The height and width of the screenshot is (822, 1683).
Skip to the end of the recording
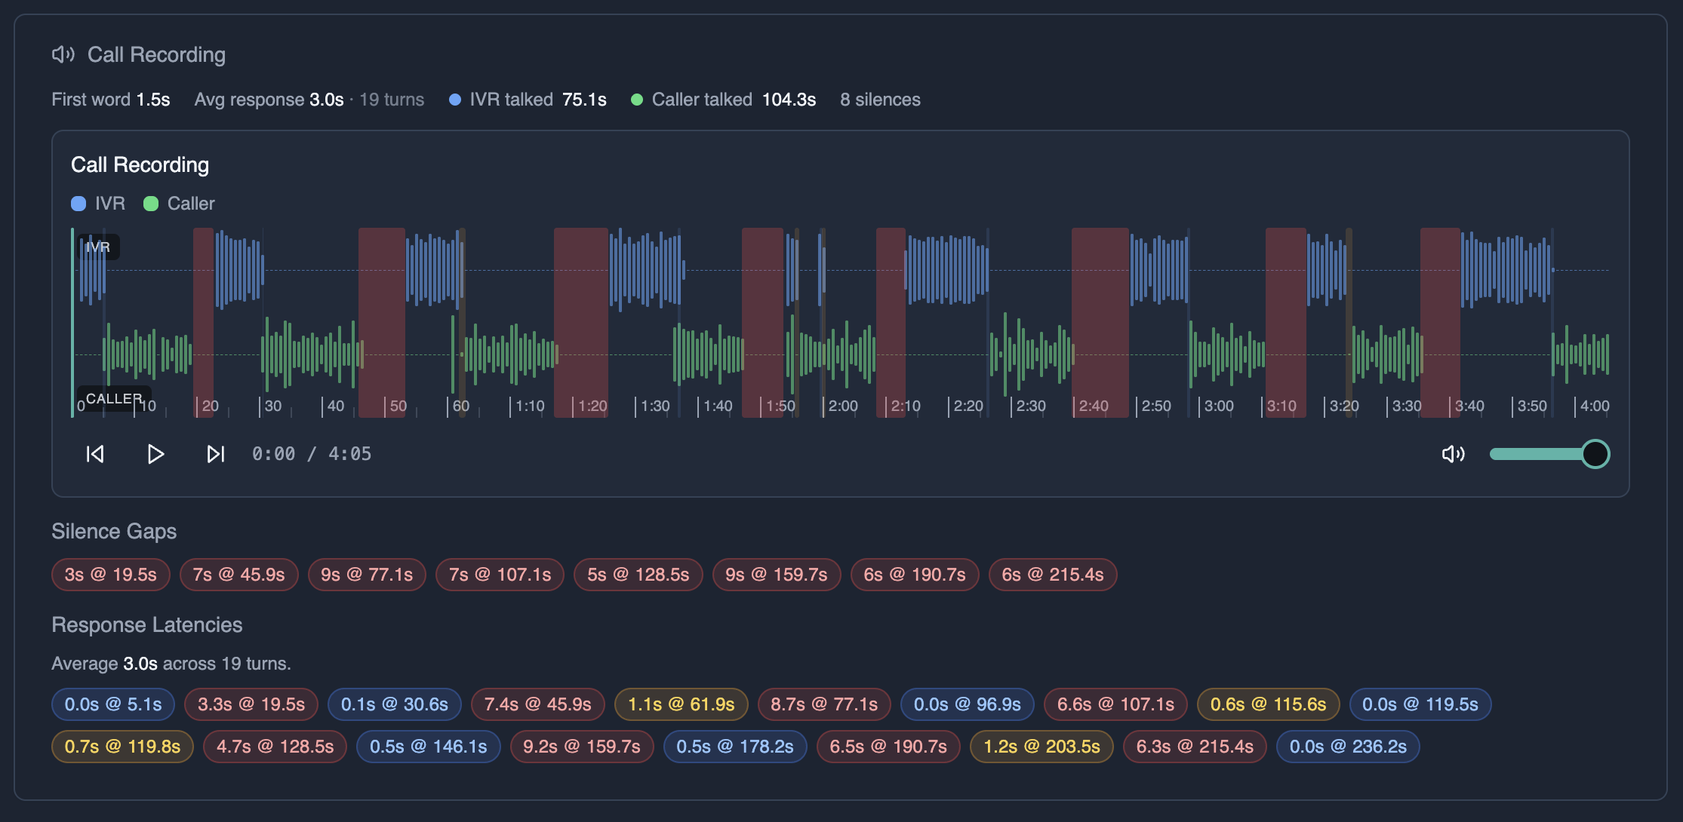point(216,454)
